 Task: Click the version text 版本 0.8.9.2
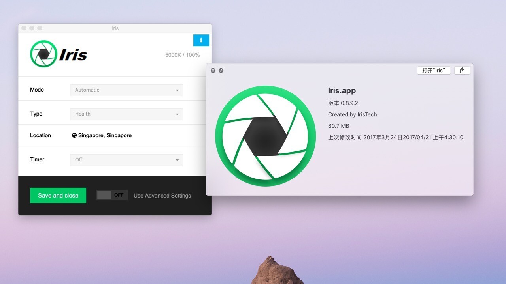tap(343, 103)
